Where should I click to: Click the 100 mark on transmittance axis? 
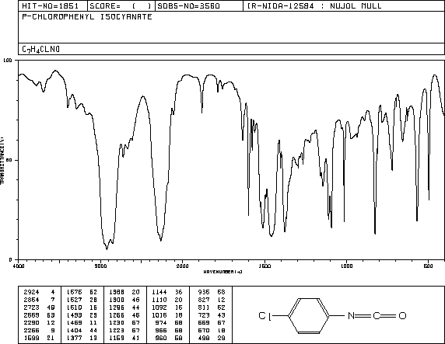(8, 60)
